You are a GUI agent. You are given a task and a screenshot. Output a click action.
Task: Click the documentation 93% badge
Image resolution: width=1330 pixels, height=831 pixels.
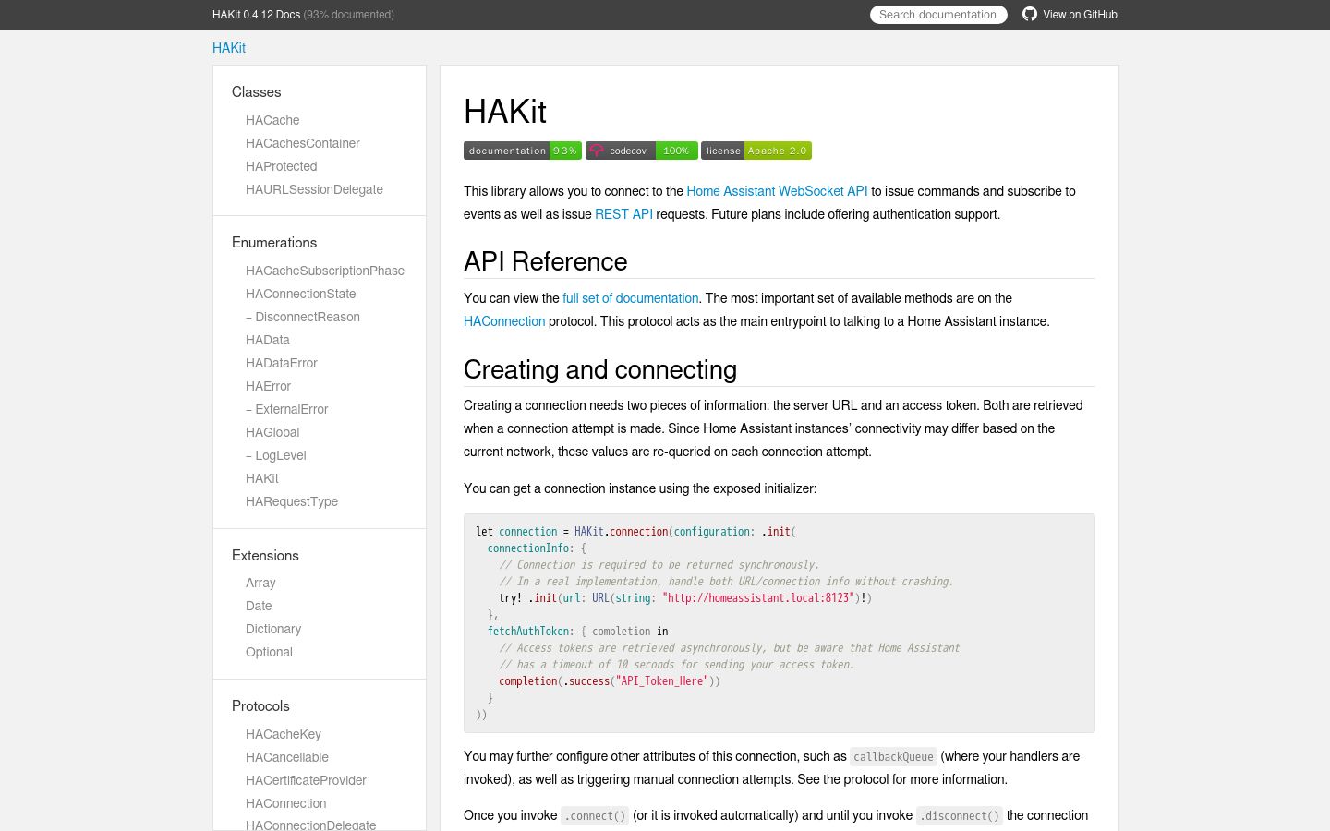pos(523,151)
